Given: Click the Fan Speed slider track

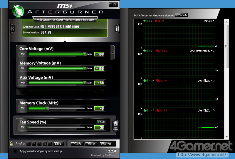Looking at the screenshot, I should (57, 127).
